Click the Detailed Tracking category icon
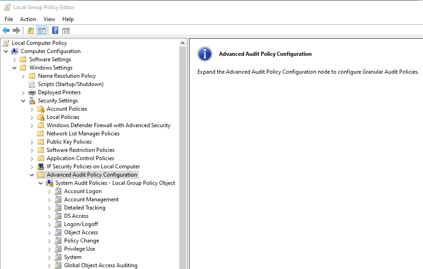This screenshot has height=269, width=423. (58, 208)
